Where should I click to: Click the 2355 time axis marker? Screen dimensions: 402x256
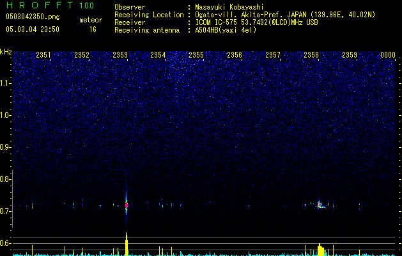[196, 55]
